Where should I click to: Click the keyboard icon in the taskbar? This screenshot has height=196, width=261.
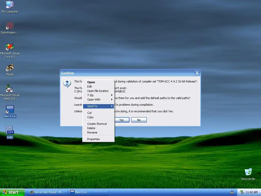pos(232,192)
